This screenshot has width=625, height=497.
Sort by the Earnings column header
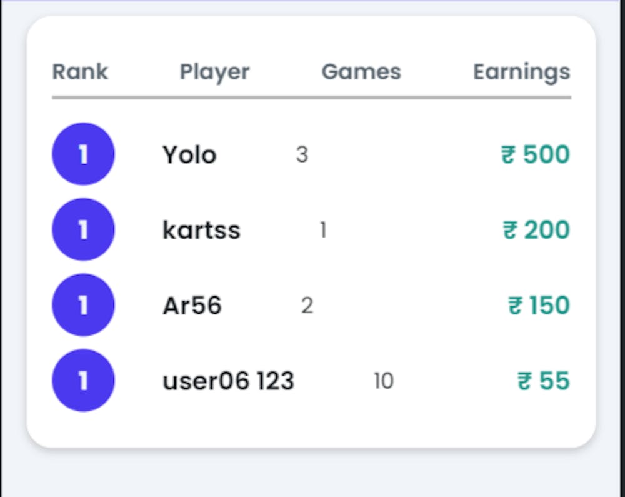(521, 71)
